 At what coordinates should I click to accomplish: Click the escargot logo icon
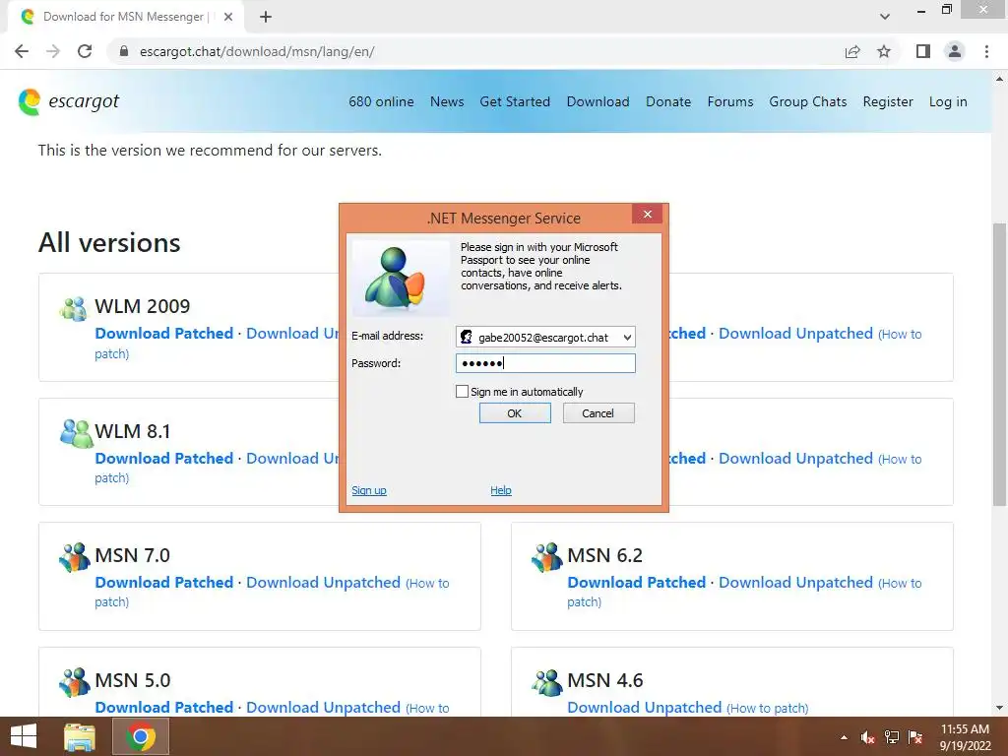tap(30, 101)
